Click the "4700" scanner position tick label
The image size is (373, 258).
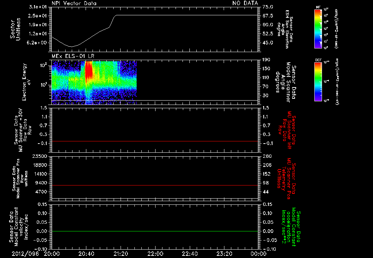(41, 192)
